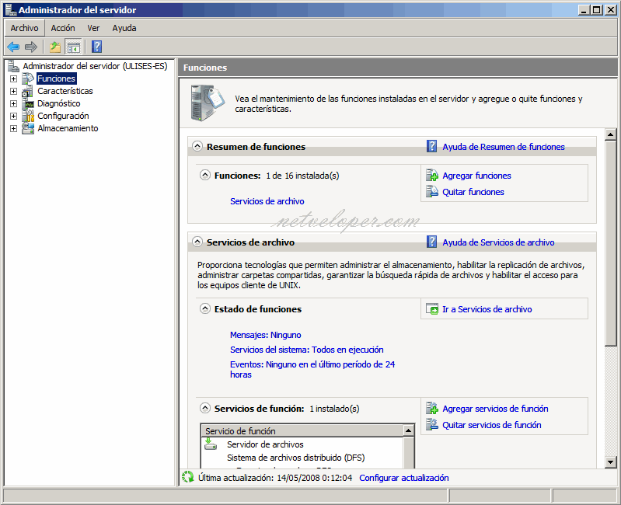This screenshot has height=505, width=621.
Task: Expand the Diagnóstico tree node
Action: (13, 103)
